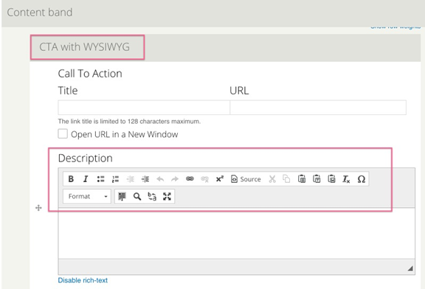Open Find with the magnifier icon
The width and height of the screenshot is (425, 289).
[137, 196]
